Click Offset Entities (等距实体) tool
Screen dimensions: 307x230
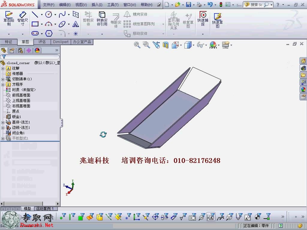(116, 21)
